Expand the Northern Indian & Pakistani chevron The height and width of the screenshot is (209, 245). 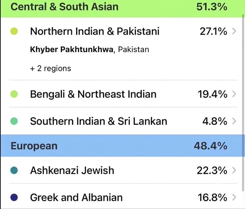pyautogui.click(x=234, y=31)
